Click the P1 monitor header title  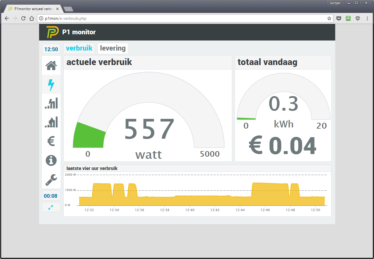[x=79, y=32]
